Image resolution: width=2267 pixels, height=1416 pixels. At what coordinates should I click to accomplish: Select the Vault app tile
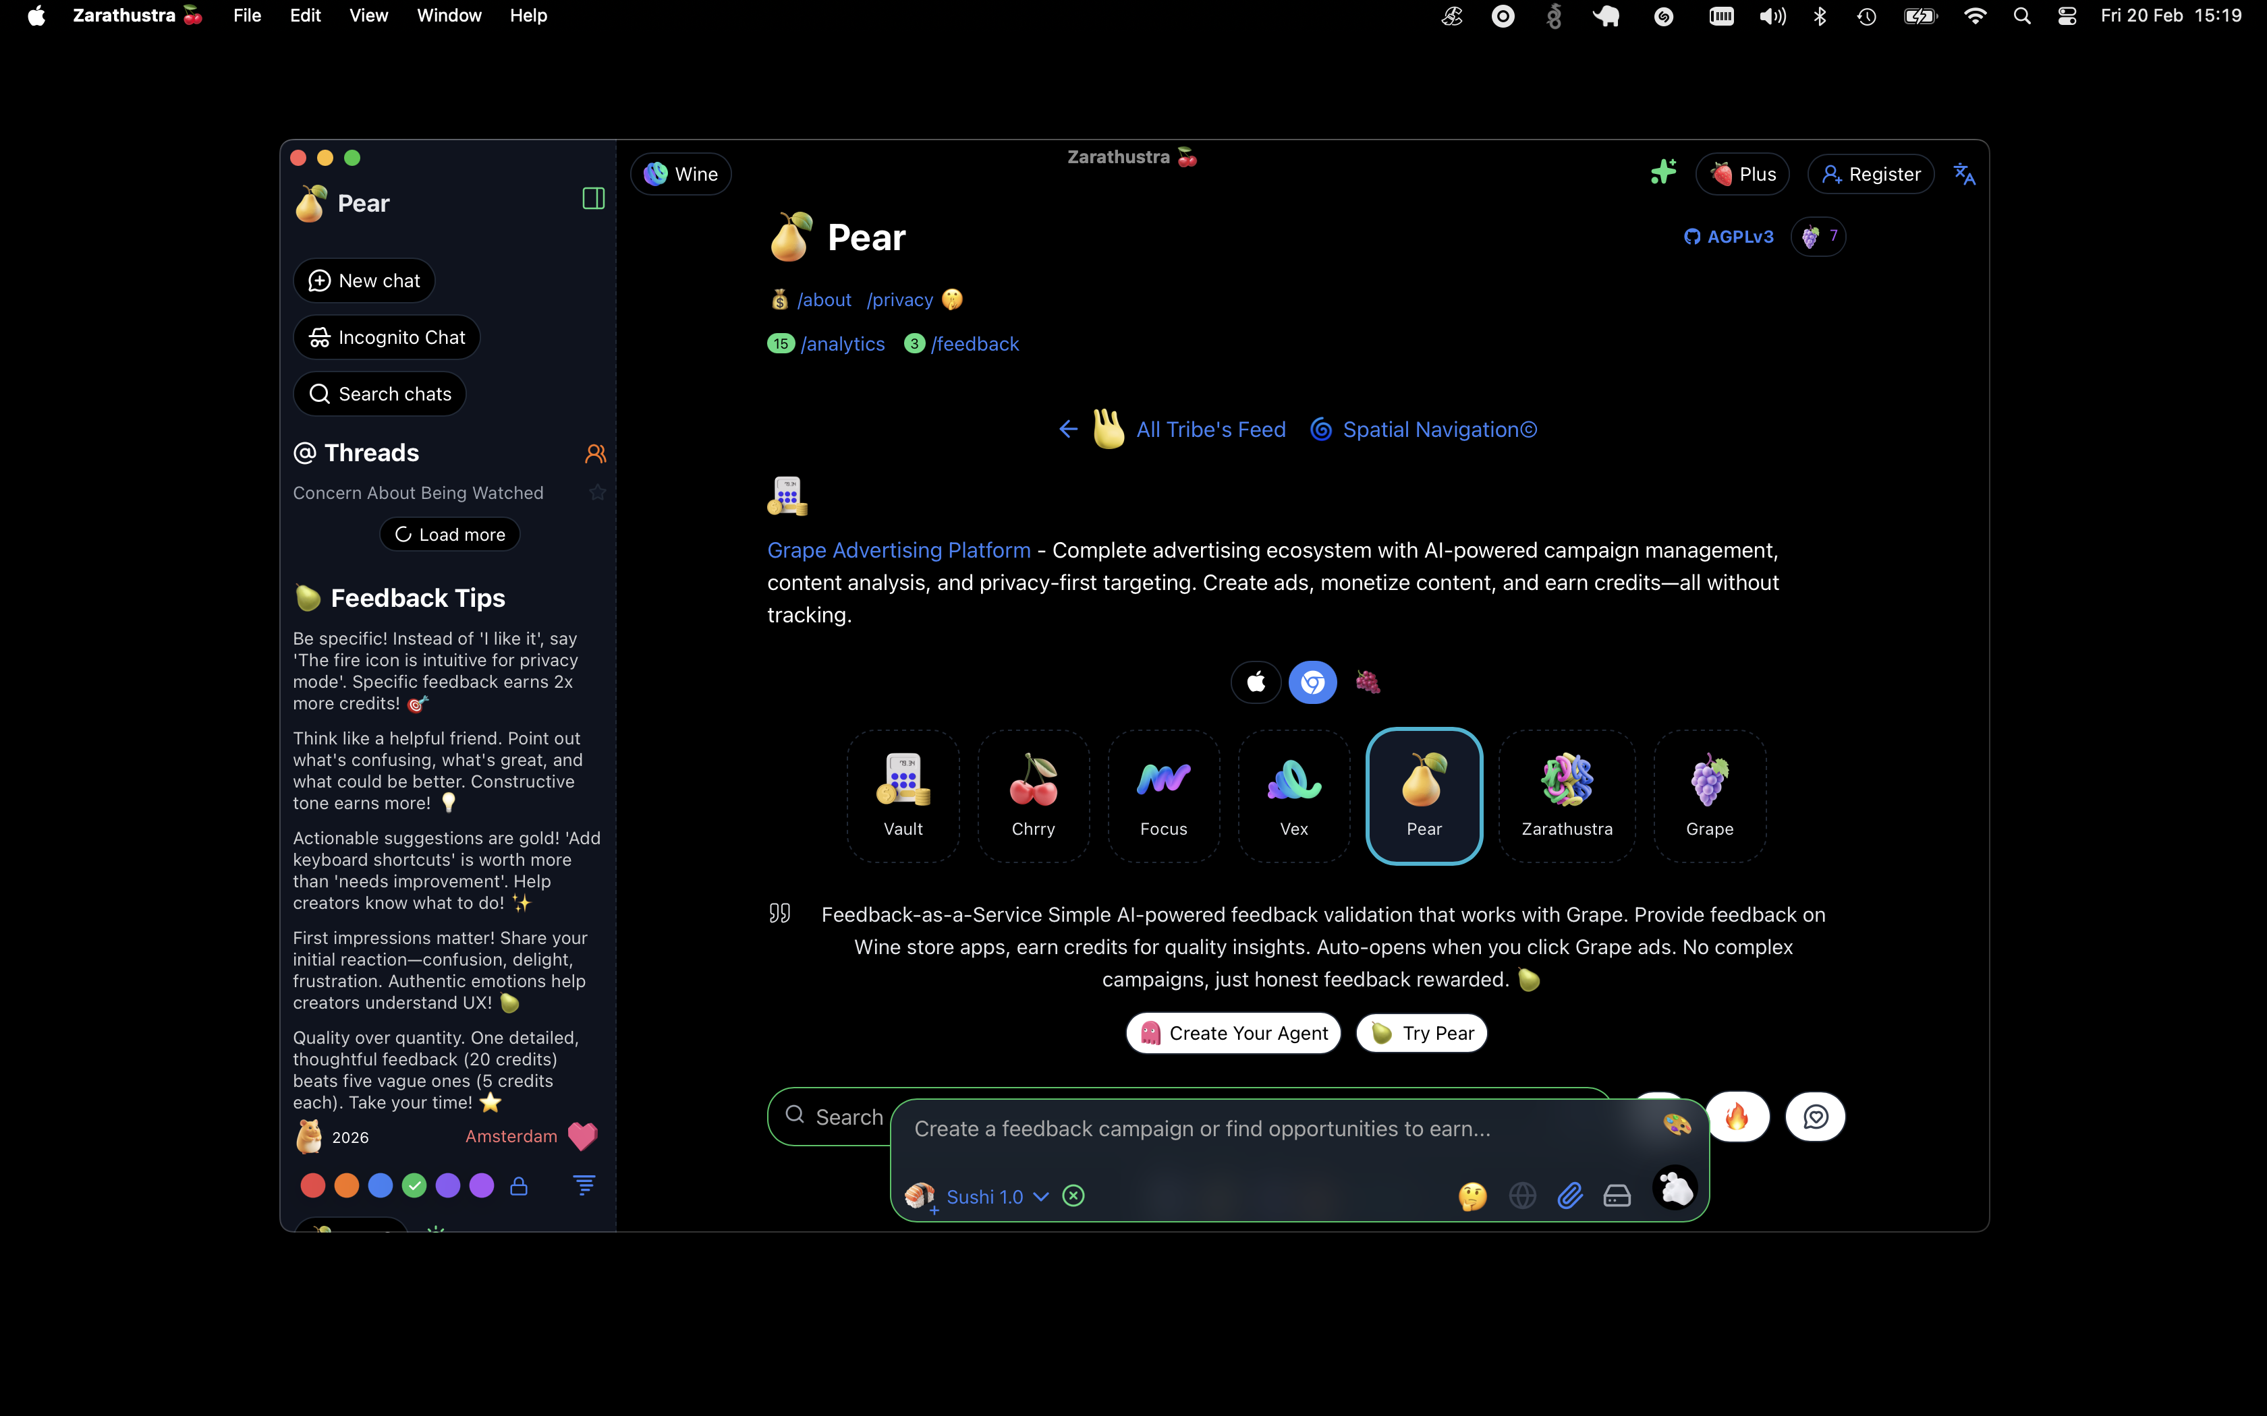point(902,795)
